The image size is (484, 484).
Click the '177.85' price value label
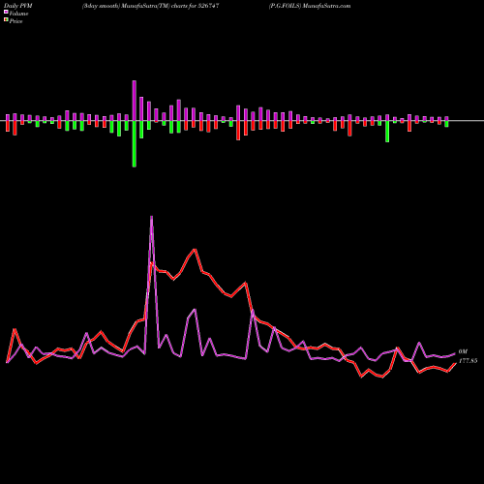pos(468,361)
